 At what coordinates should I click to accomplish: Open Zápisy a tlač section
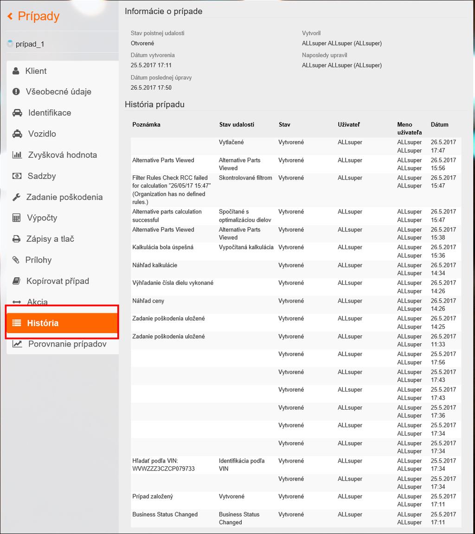point(51,239)
